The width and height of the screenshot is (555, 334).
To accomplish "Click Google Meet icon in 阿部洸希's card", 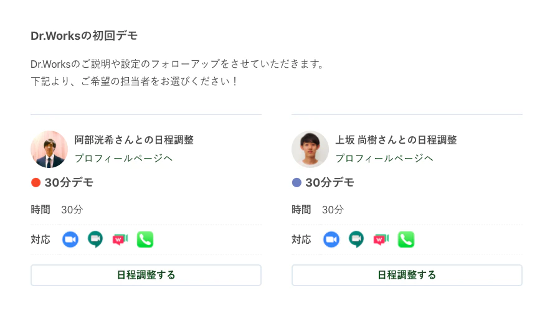I will click(x=95, y=239).
